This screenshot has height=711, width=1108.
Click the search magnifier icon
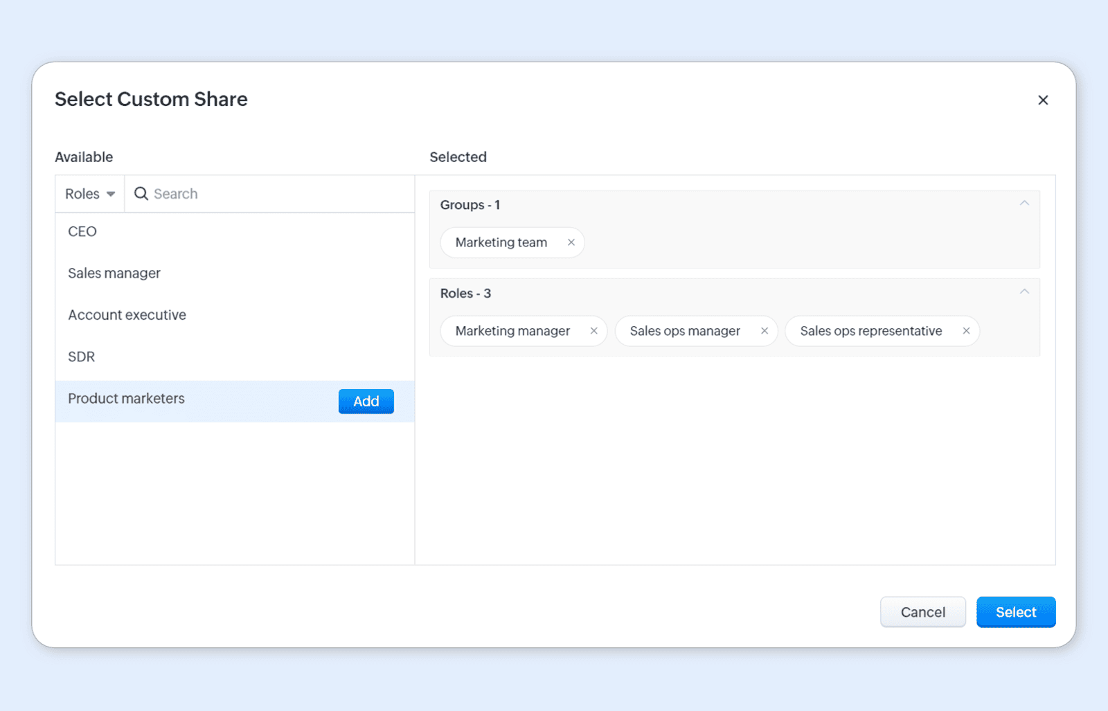tap(141, 194)
